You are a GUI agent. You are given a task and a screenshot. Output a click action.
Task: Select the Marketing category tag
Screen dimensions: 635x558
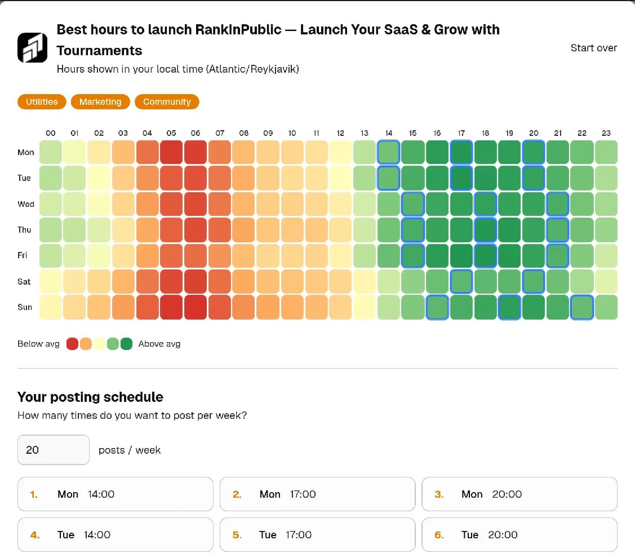point(100,101)
